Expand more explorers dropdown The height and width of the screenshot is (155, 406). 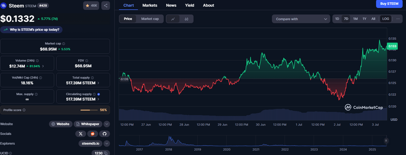[x=107, y=144]
